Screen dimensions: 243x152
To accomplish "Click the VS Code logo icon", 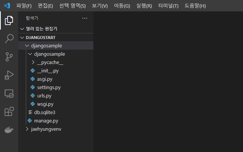I will tap(7, 6).
